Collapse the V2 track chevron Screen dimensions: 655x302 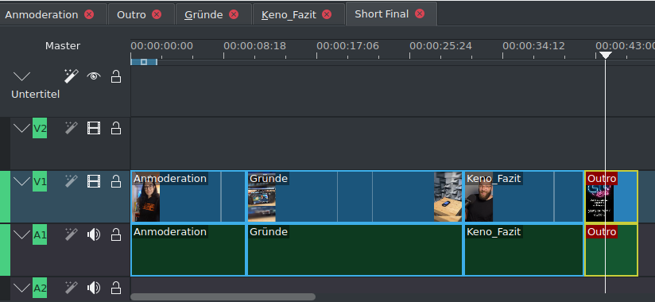pos(21,128)
